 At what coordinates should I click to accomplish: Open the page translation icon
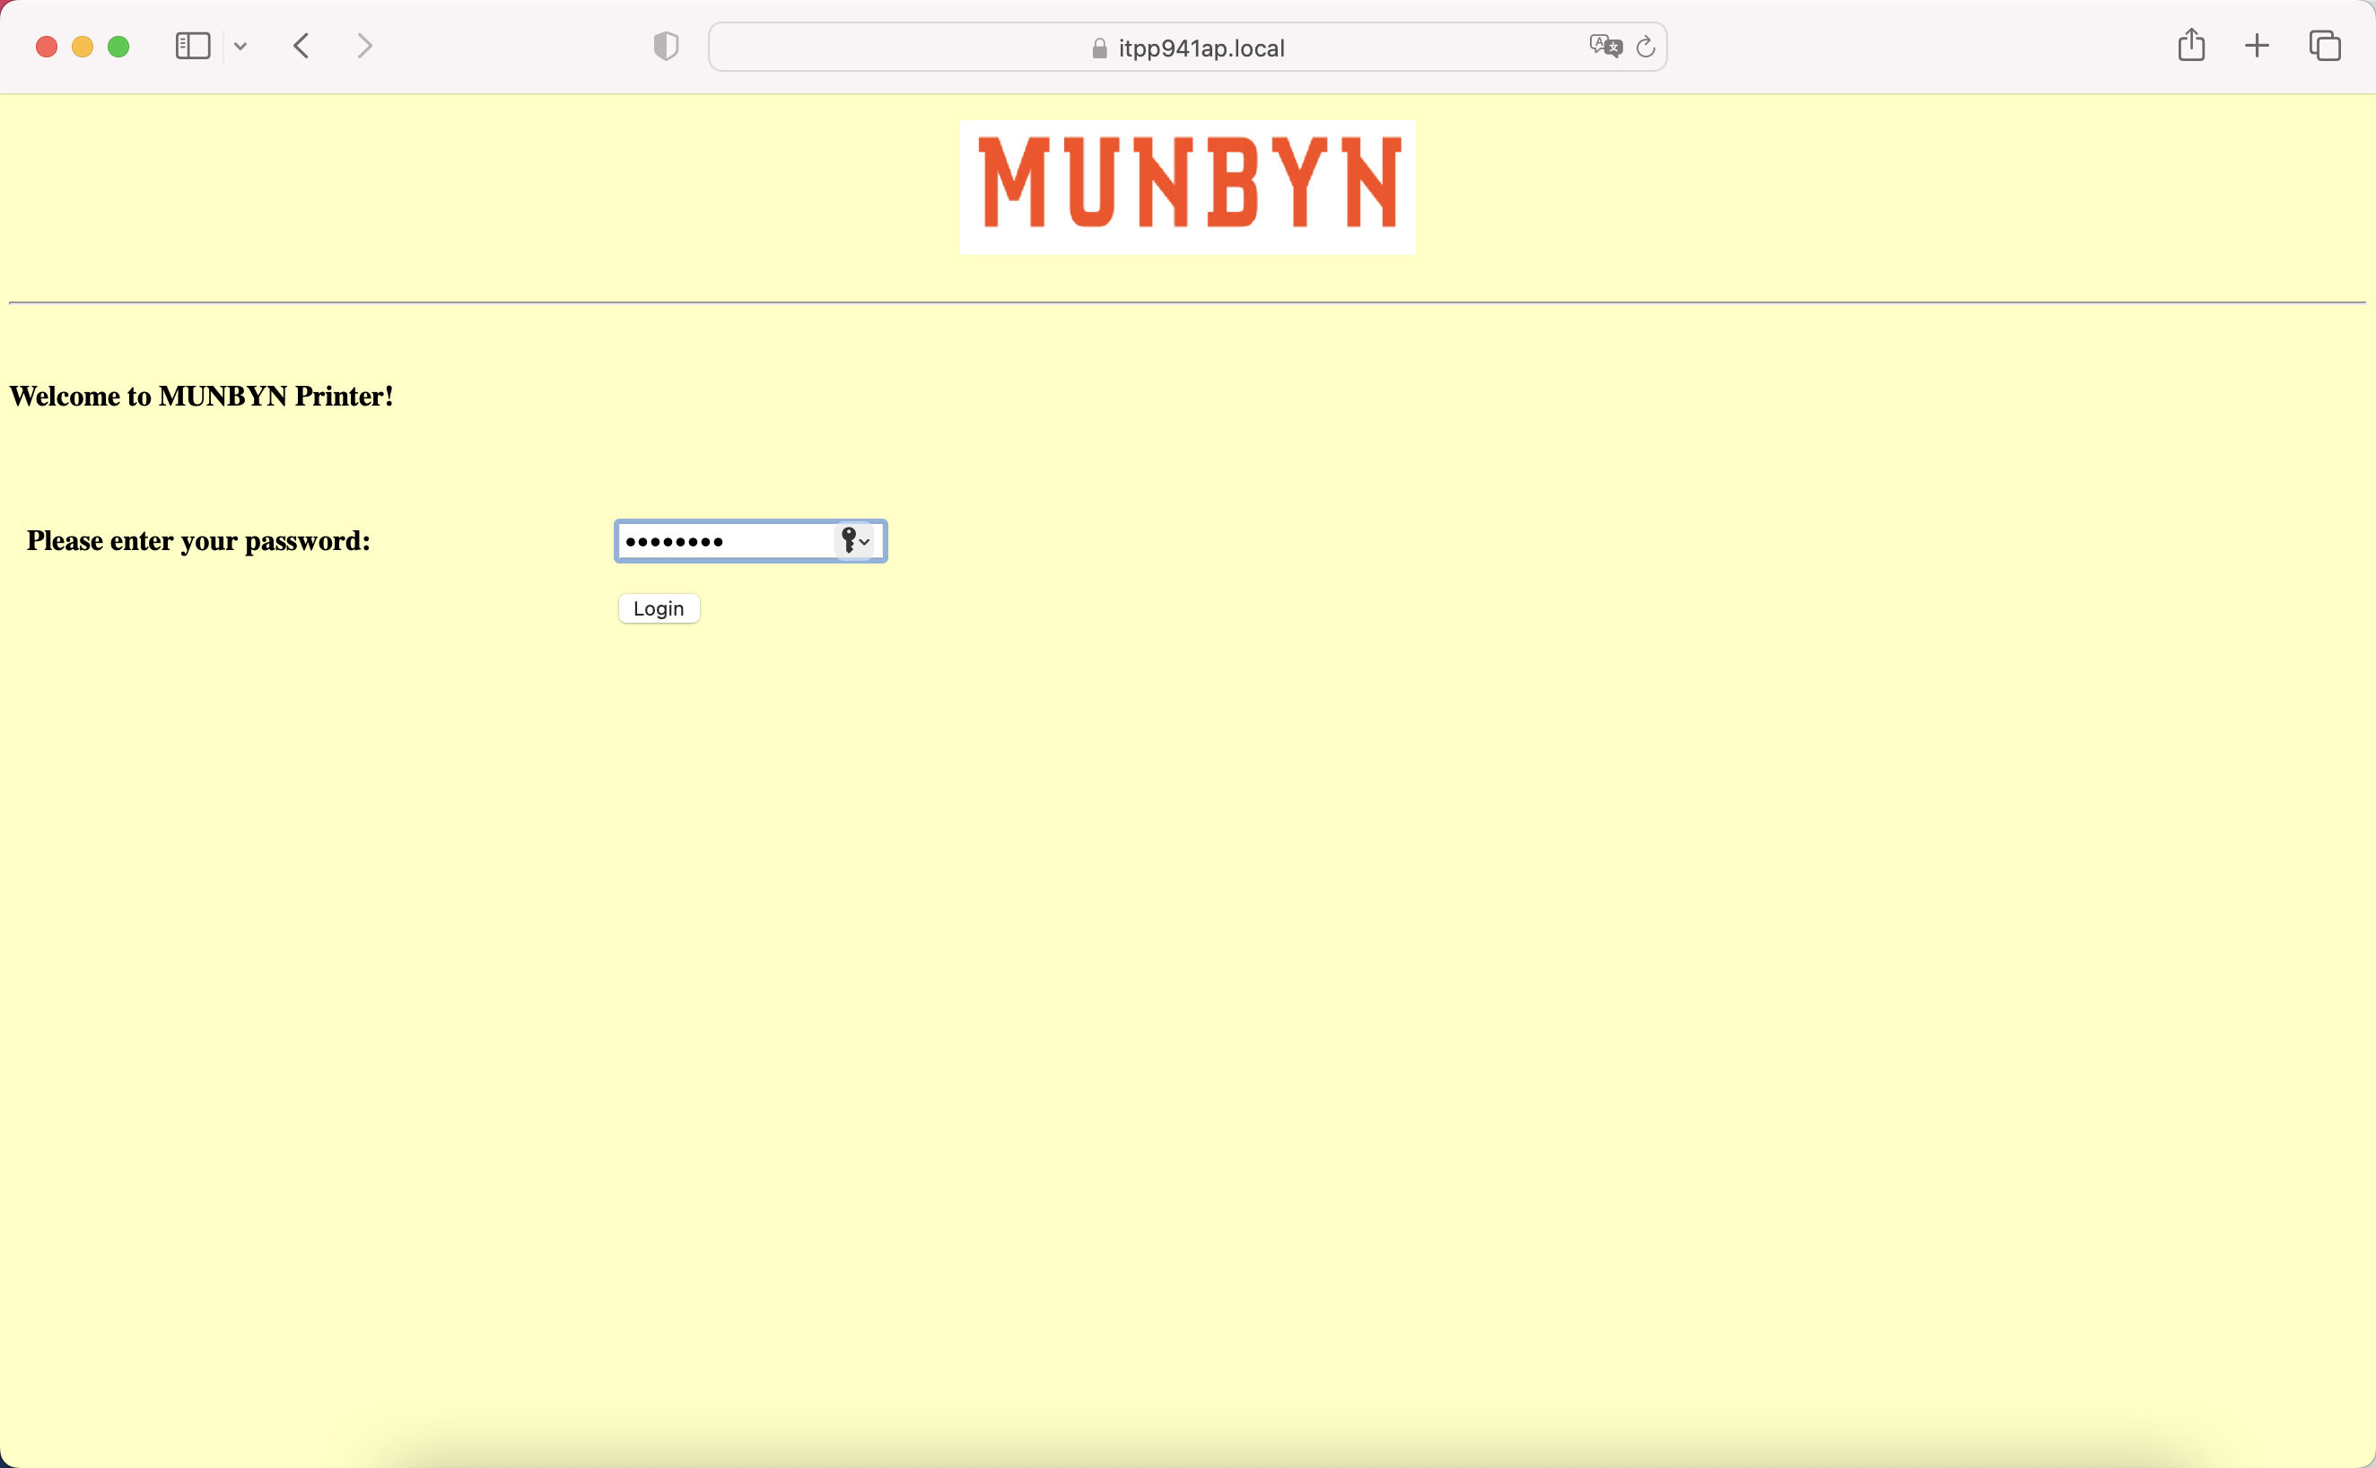pos(1604,46)
